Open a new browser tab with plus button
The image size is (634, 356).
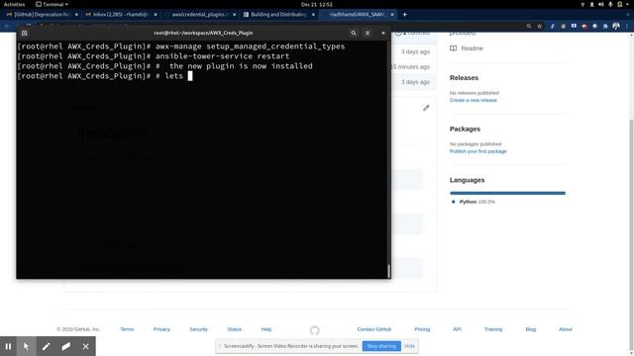tap(405, 15)
